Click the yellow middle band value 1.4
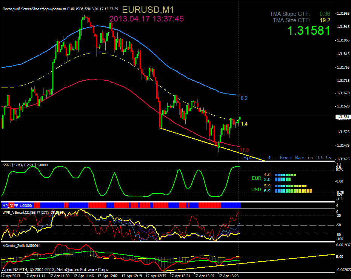Screen dimensions: 351x279 [244, 124]
